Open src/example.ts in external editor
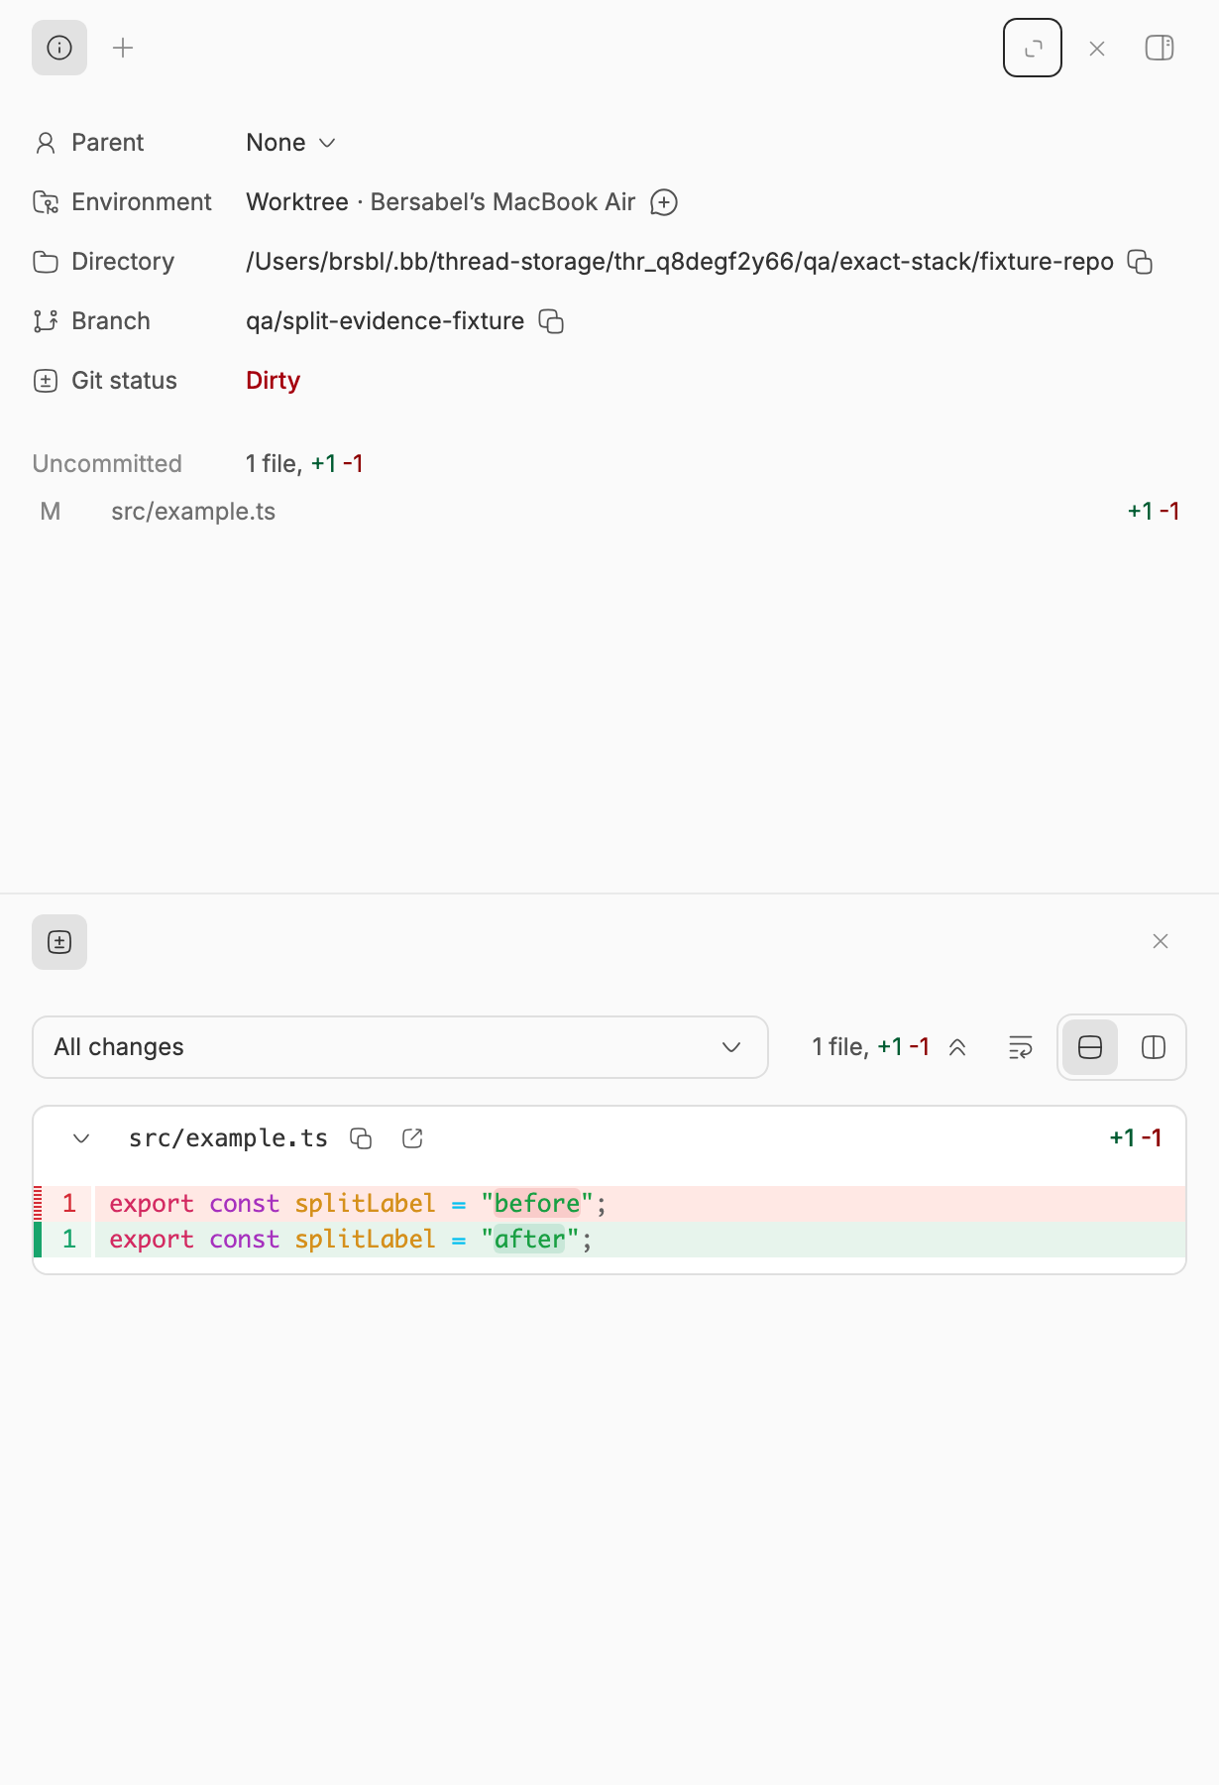The image size is (1219, 1785). 412,1138
